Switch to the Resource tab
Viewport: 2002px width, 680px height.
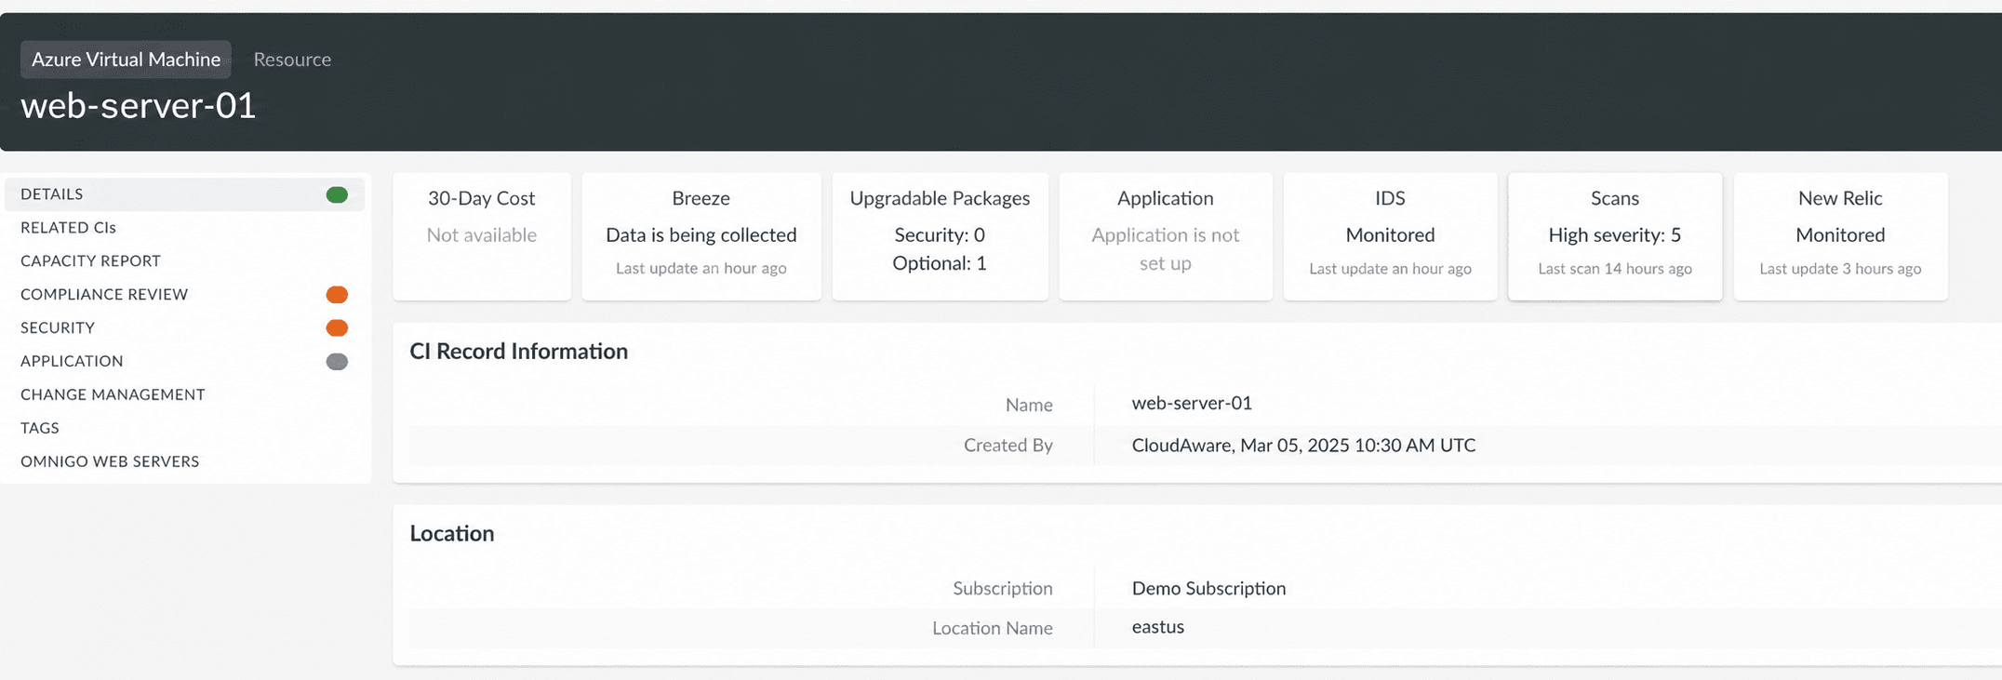click(x=292, y=60)
